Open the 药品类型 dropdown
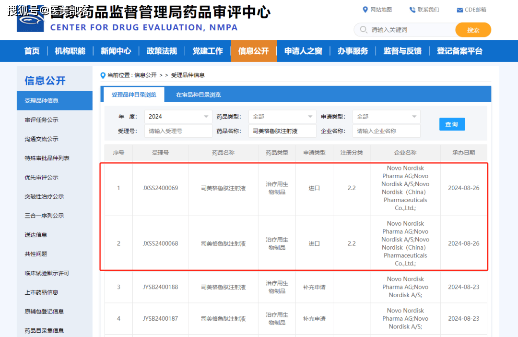Viewport: 518px width, 337px height. 282,116
